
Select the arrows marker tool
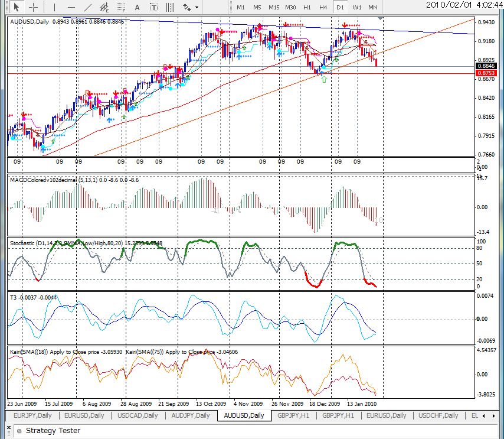(186, 6)
